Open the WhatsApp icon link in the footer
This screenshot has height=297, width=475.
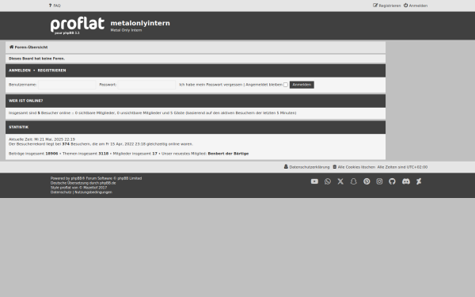328,181
